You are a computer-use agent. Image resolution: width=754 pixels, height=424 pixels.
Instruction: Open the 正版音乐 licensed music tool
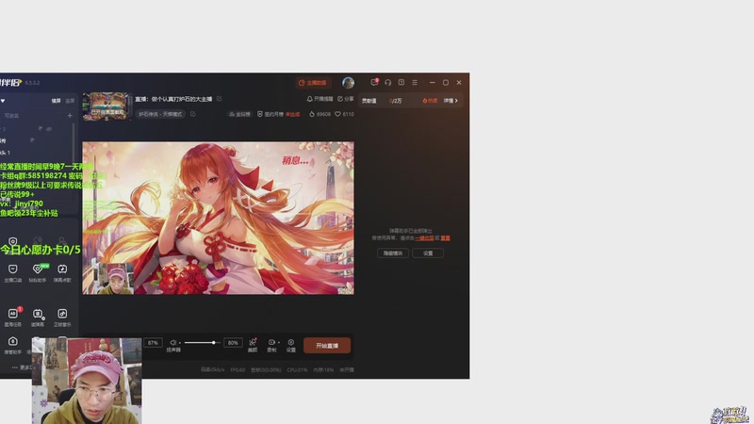[x=62, y=317]
